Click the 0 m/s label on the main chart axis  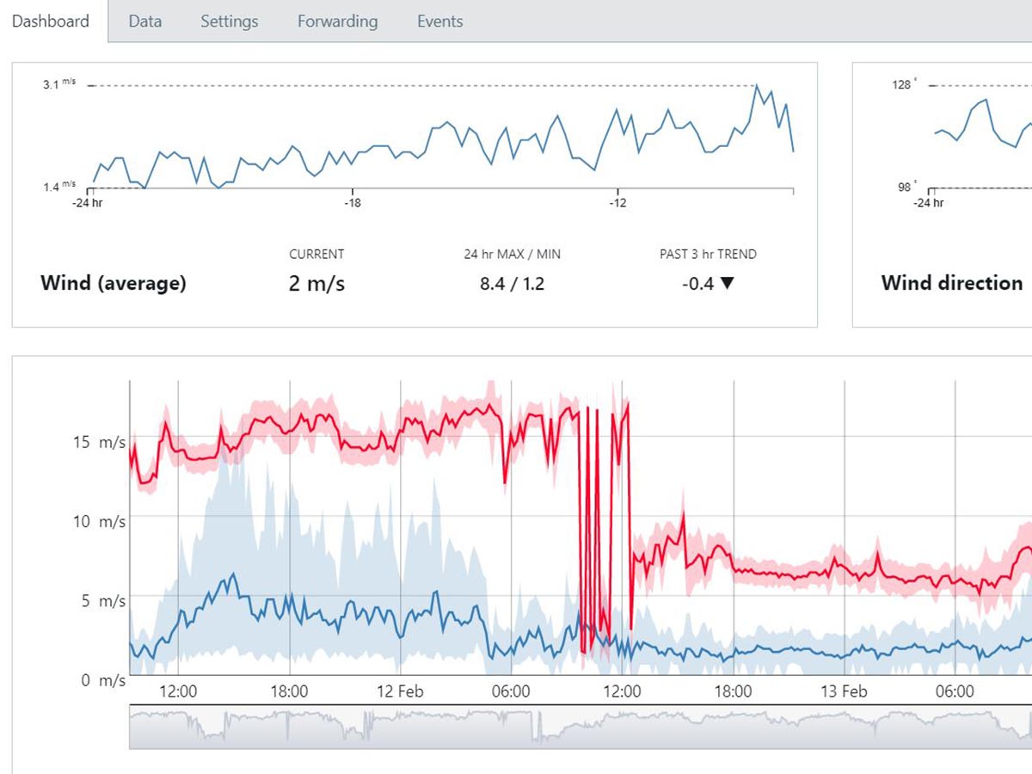pyautogui.click(x=100, y=680)
